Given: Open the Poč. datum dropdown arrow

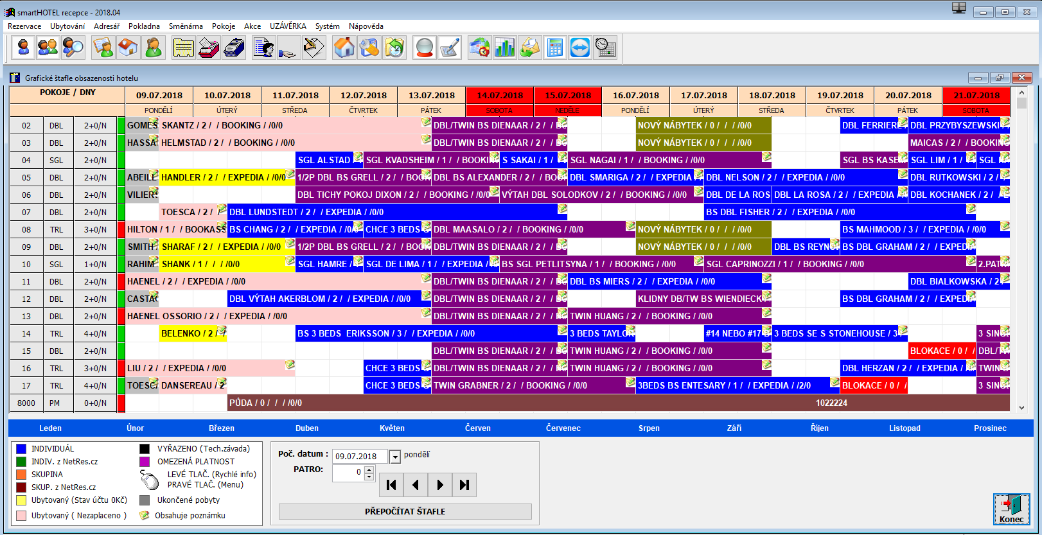Looking at the screenshot, I should click(x=395, y=457).
